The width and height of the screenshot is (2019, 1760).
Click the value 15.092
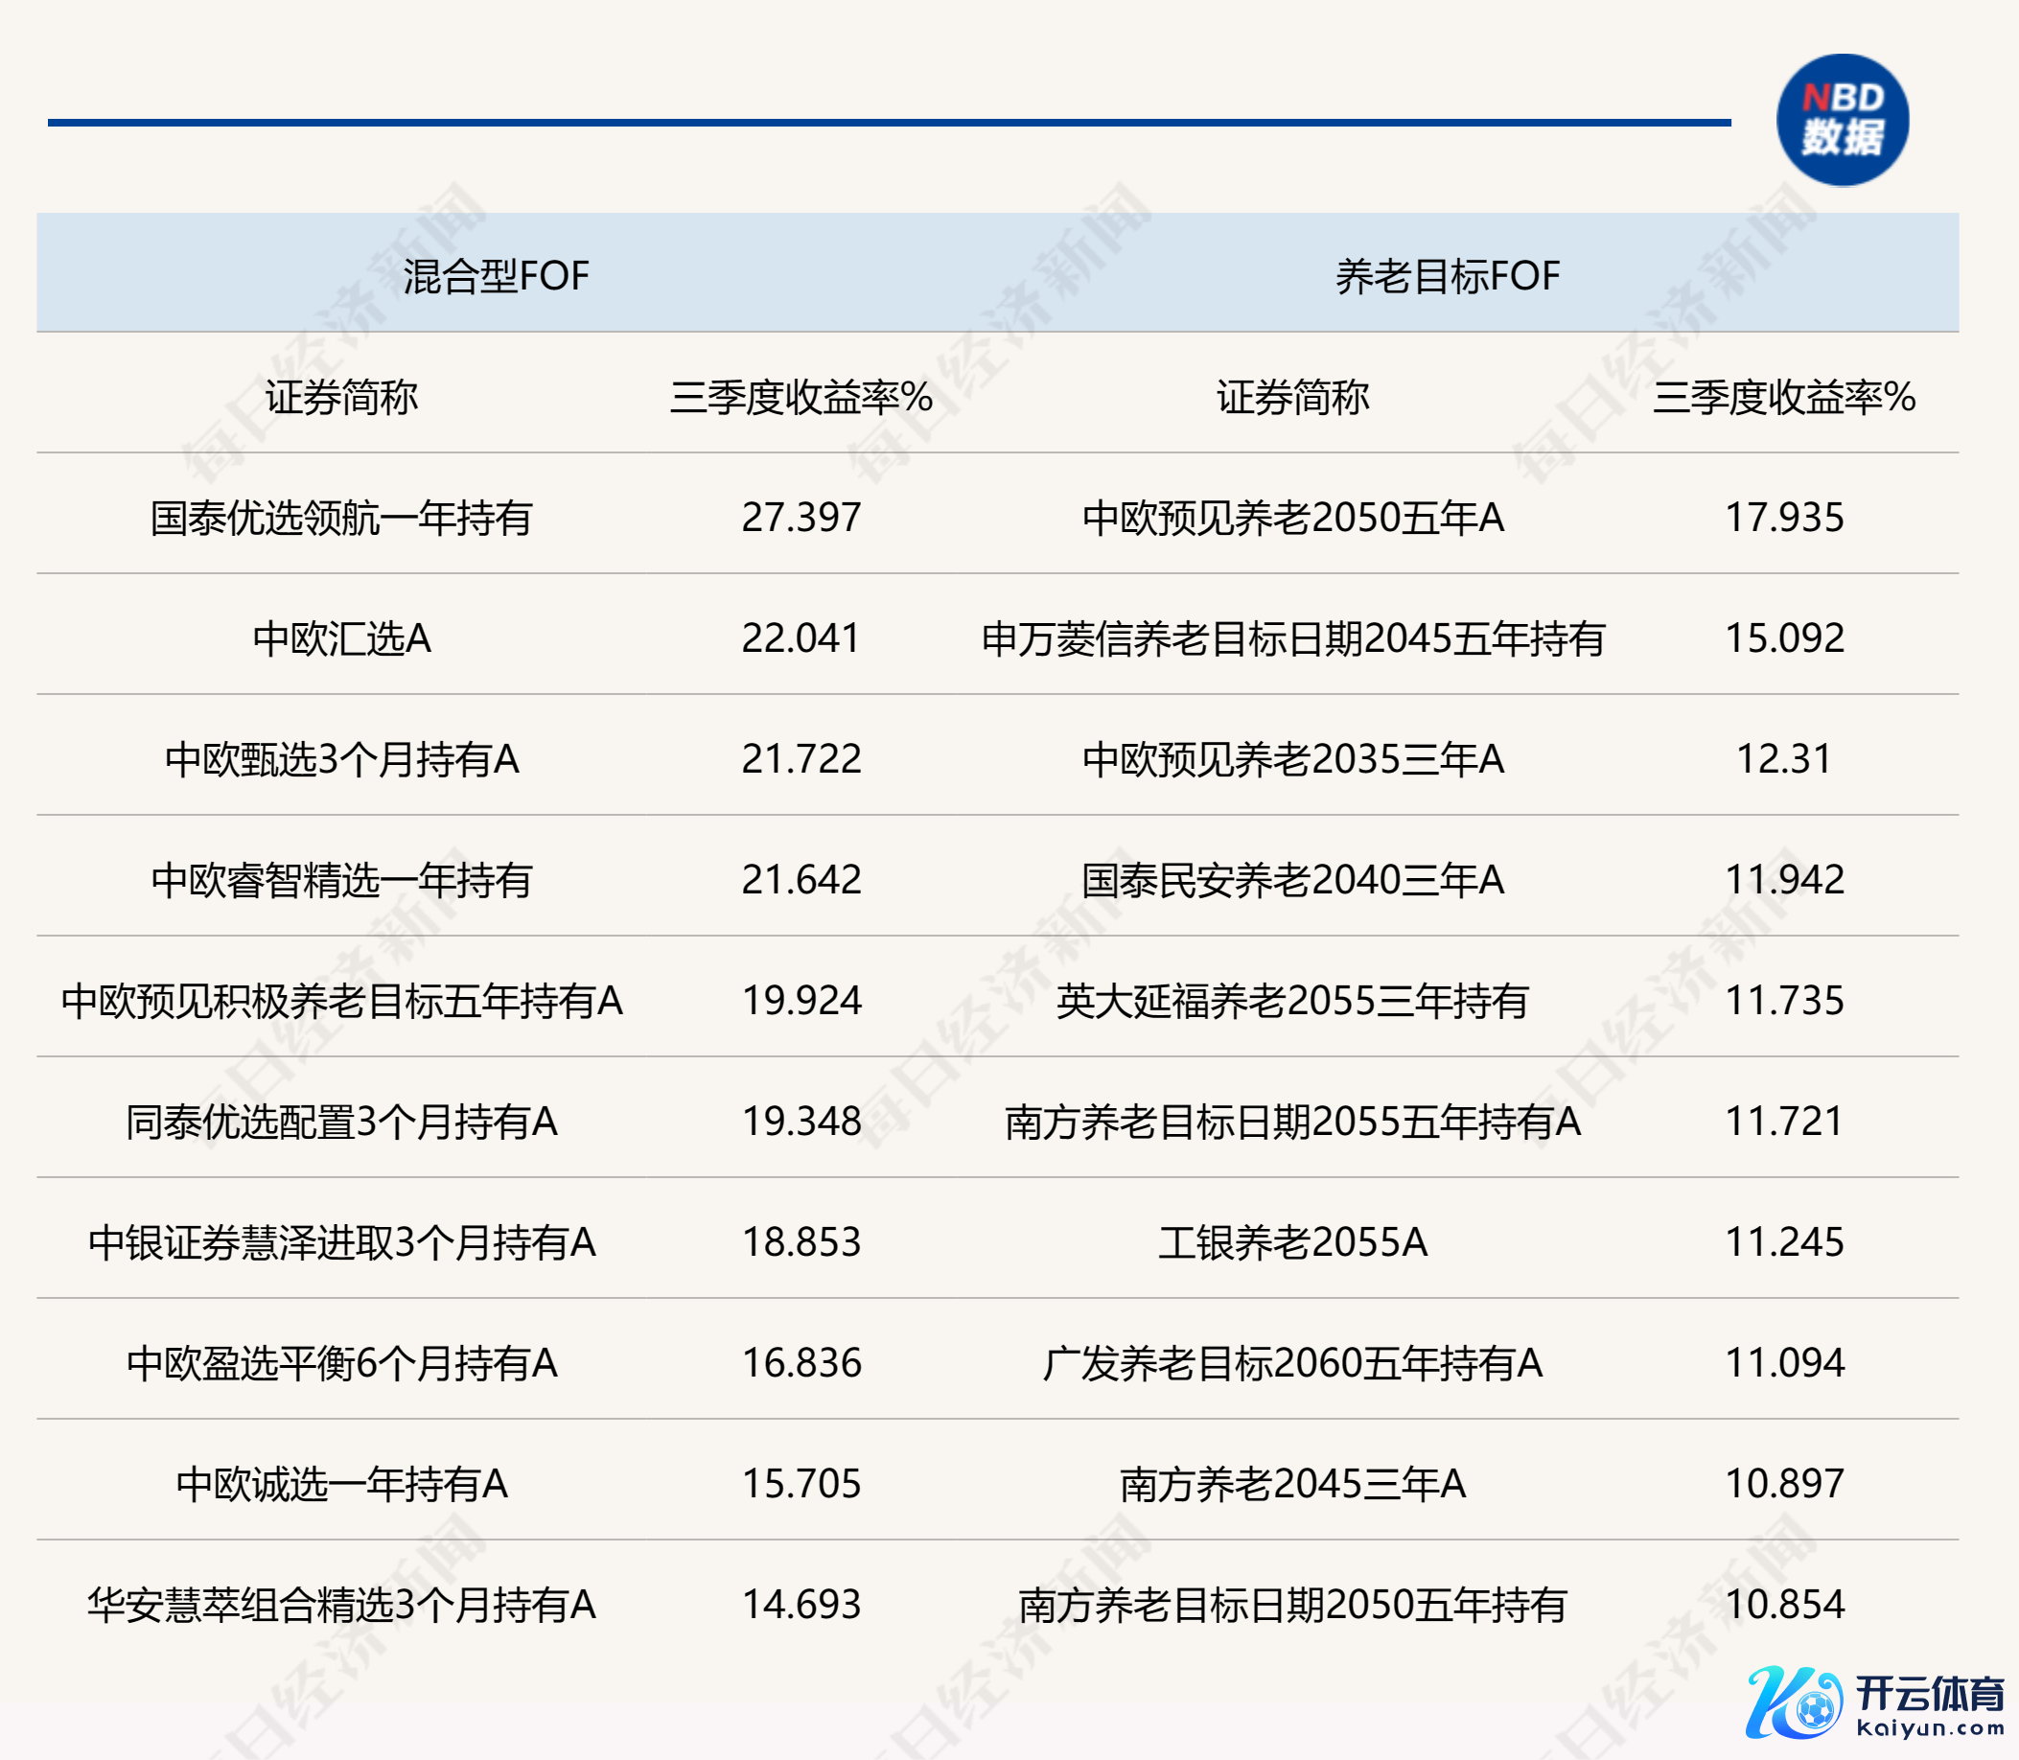coord(1784,638)
